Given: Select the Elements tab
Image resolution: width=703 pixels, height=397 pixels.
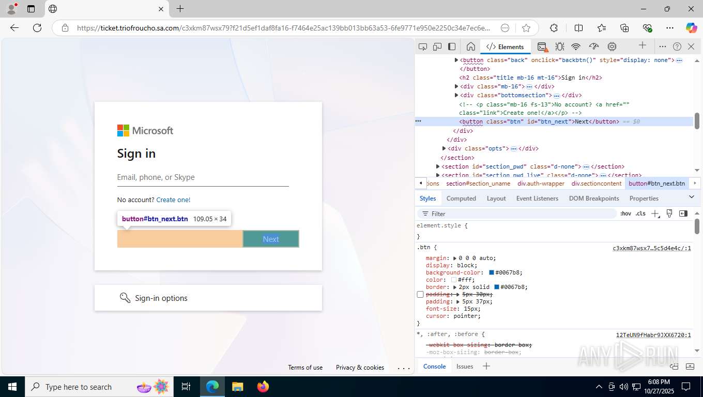Looking at the screenshot, I should 505,47.
